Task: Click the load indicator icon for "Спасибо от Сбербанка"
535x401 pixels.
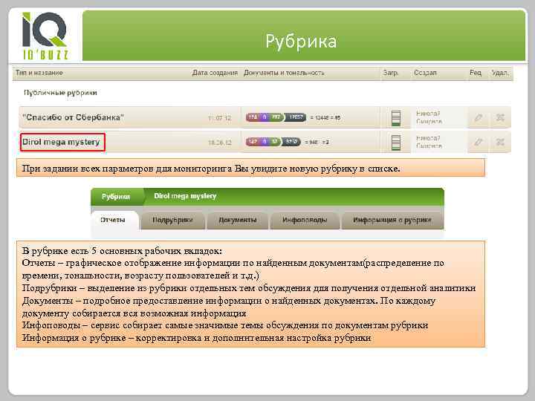Action: coord(396,118)
